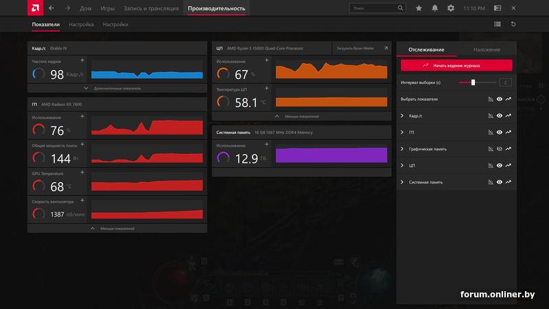
Task: Click graph trend icon in Выбрать показатели row
Action: (509, 99)
